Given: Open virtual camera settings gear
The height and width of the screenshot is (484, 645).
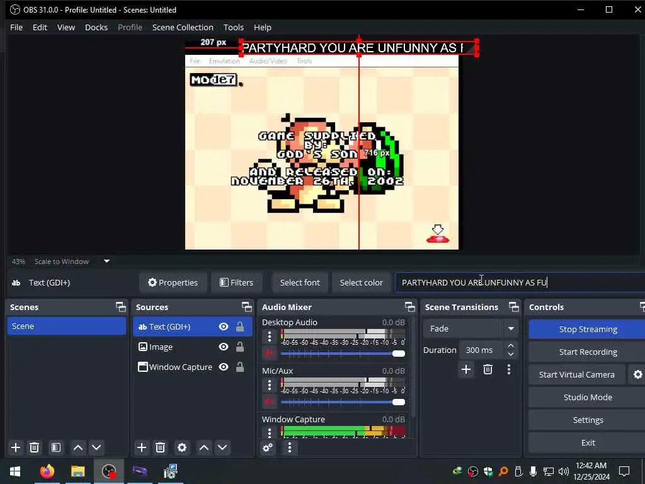Looking at the screenshot, I should (x=637, y=374).
